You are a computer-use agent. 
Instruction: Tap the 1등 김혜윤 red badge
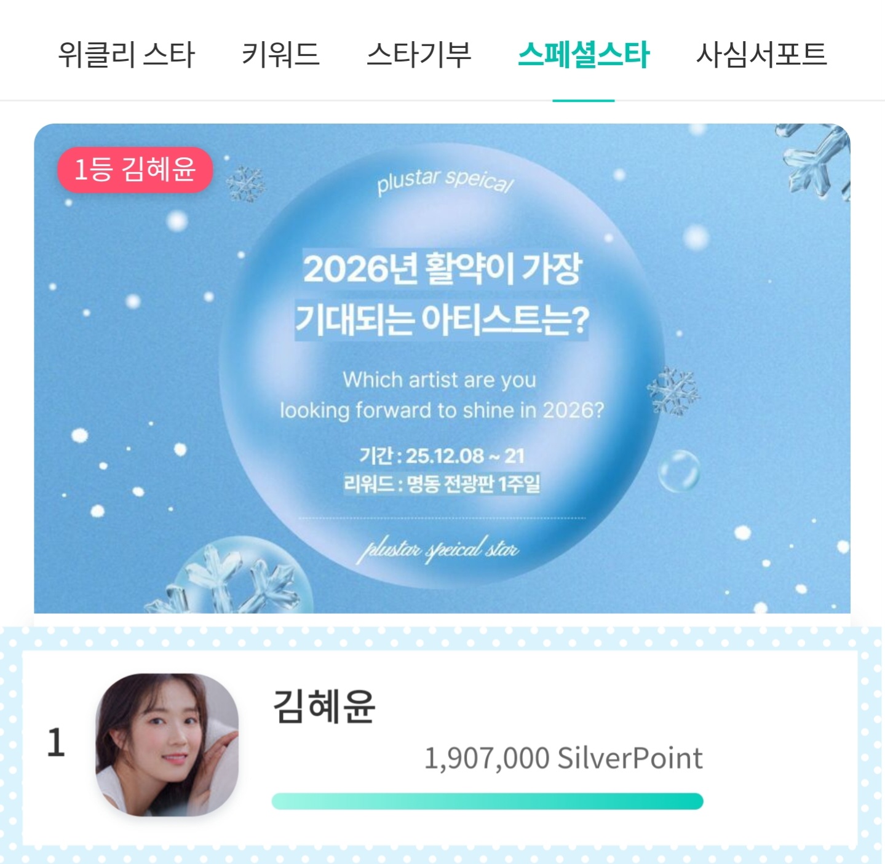(x=135, y=169)
